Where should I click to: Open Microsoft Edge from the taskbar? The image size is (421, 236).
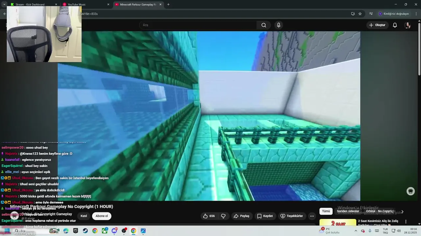[66, 231]
